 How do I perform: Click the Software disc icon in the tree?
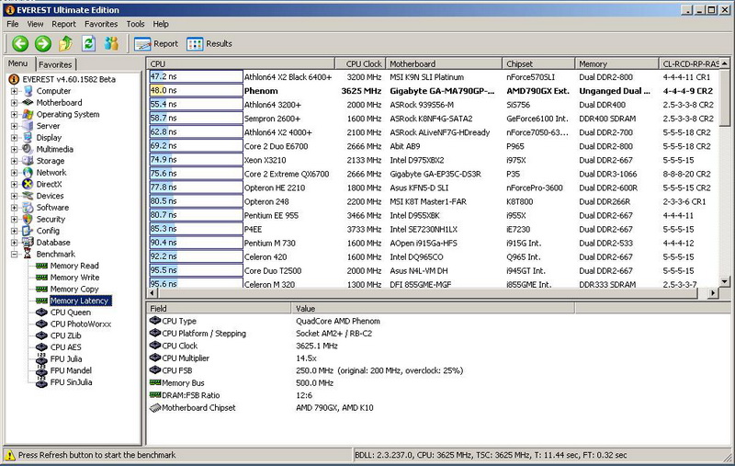point(28,207)
